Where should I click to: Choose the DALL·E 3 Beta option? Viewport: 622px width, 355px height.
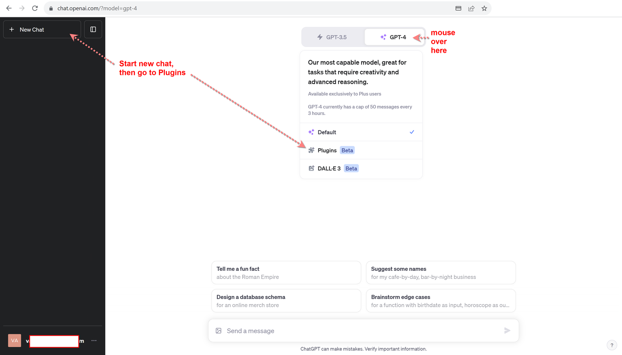coord(361,168)
